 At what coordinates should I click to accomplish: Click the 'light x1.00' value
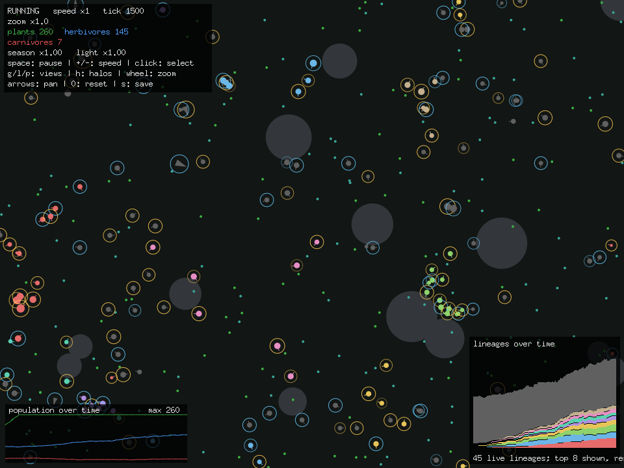click(101, 53)
